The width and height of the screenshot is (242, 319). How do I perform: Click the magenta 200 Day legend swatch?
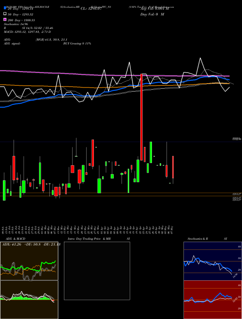[5, 20]
